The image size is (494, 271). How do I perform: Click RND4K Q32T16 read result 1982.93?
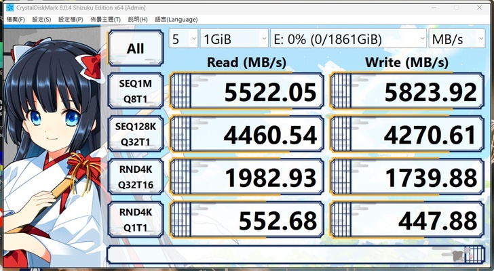pos(247,177)
